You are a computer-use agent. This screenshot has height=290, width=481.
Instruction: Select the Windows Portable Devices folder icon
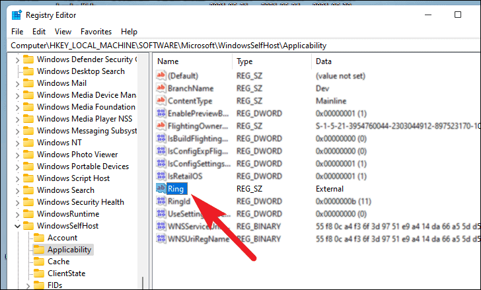click(x=28, y=166)
